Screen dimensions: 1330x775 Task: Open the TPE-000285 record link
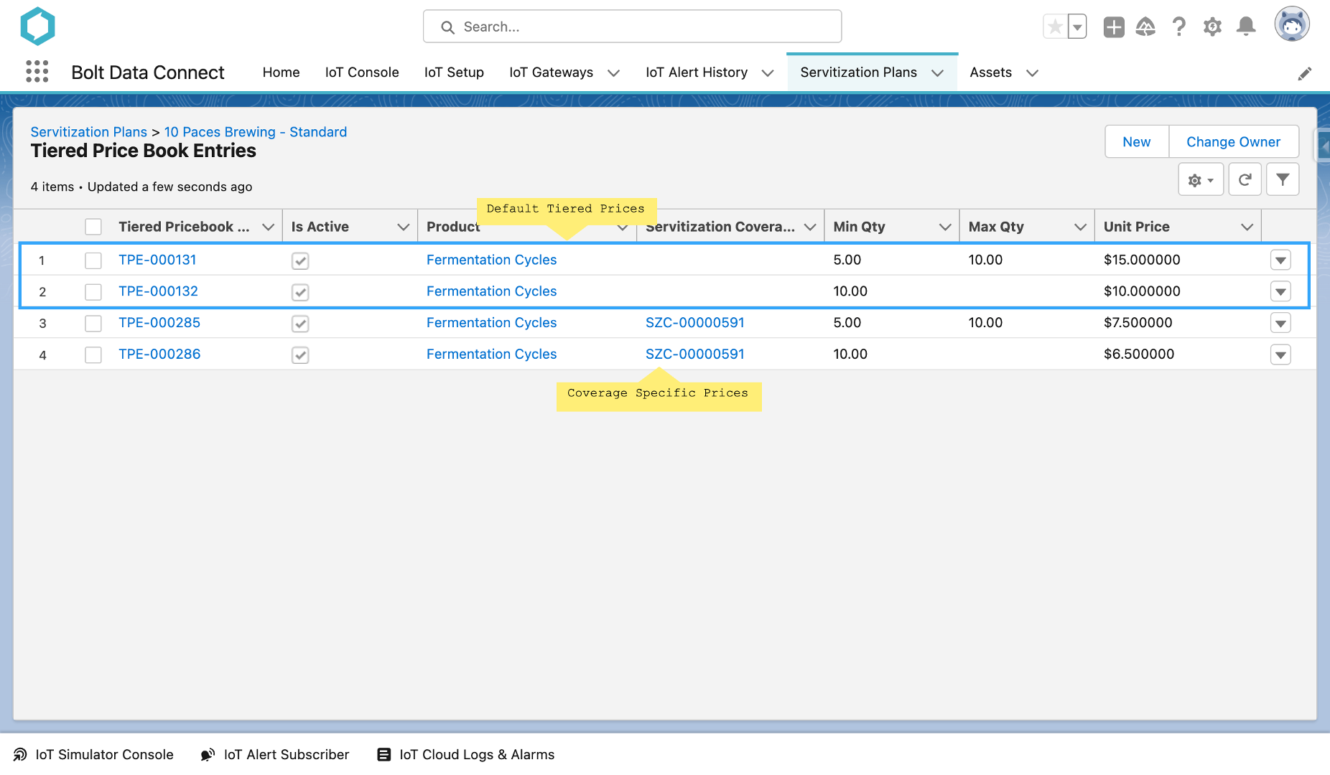tap(159, 323)
